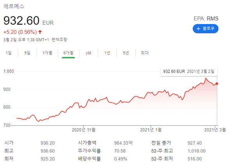The image size is (234, 168).
Task: Click the 2021년 3월 axis label
Action: coord(215,130)
